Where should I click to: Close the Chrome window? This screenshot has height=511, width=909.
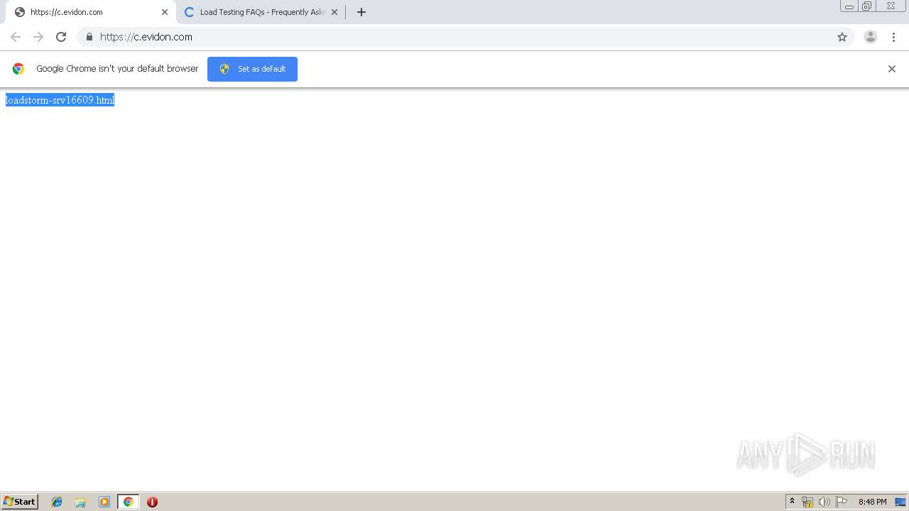(891, 6)
